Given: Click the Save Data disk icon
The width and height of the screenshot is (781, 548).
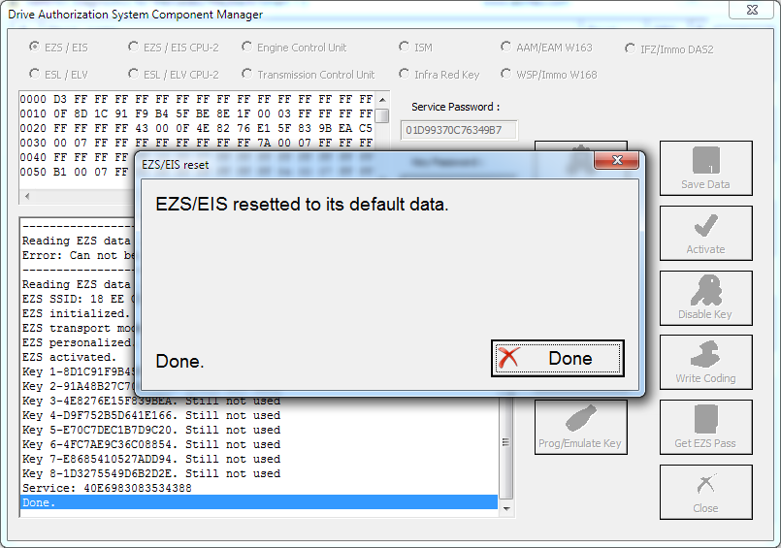Looking at the screenshot, I should point(705,160).
